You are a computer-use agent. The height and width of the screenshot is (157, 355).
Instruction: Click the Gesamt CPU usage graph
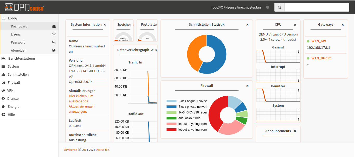(278, 56)
